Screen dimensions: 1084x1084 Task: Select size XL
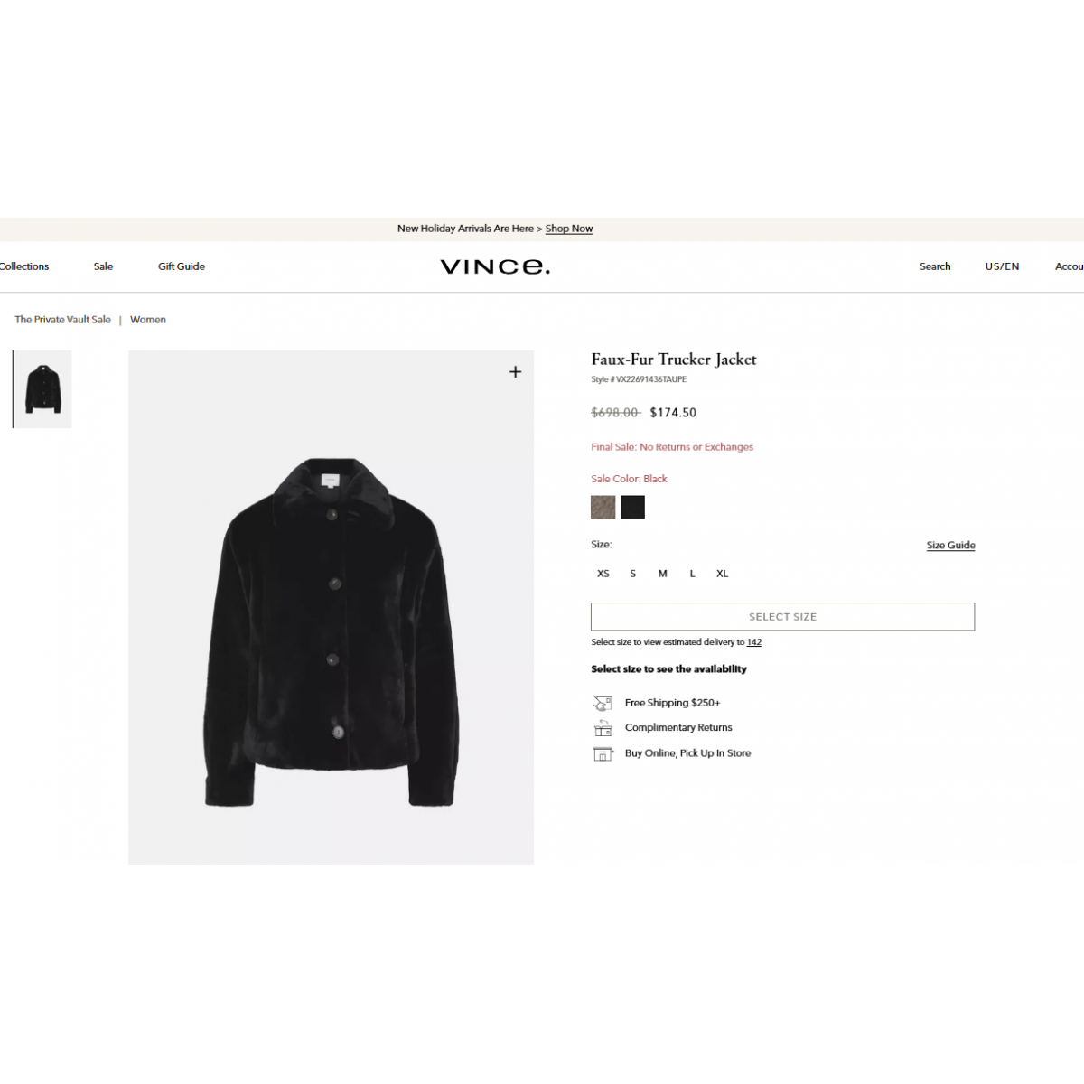pos(723,574)
